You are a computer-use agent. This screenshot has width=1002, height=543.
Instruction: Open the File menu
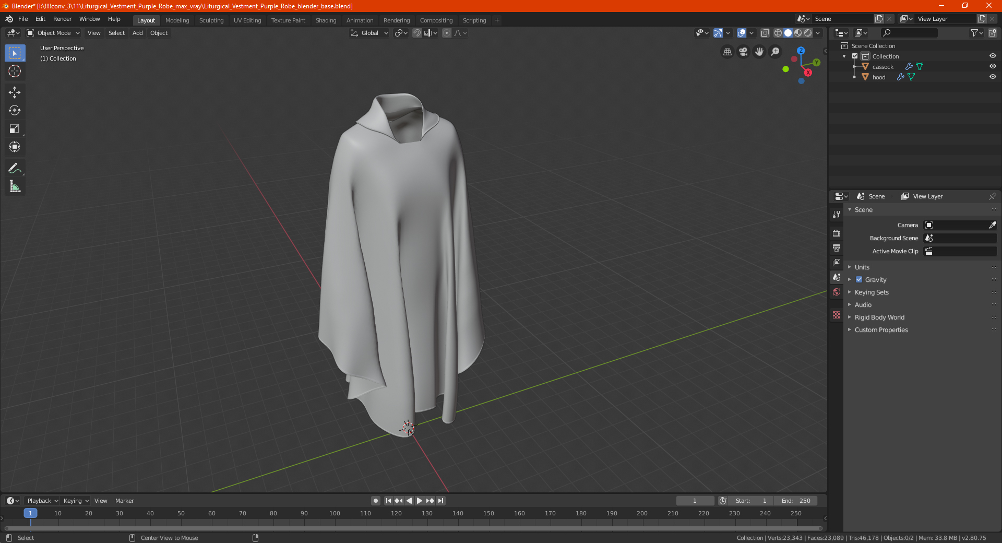tap(23, 19)
